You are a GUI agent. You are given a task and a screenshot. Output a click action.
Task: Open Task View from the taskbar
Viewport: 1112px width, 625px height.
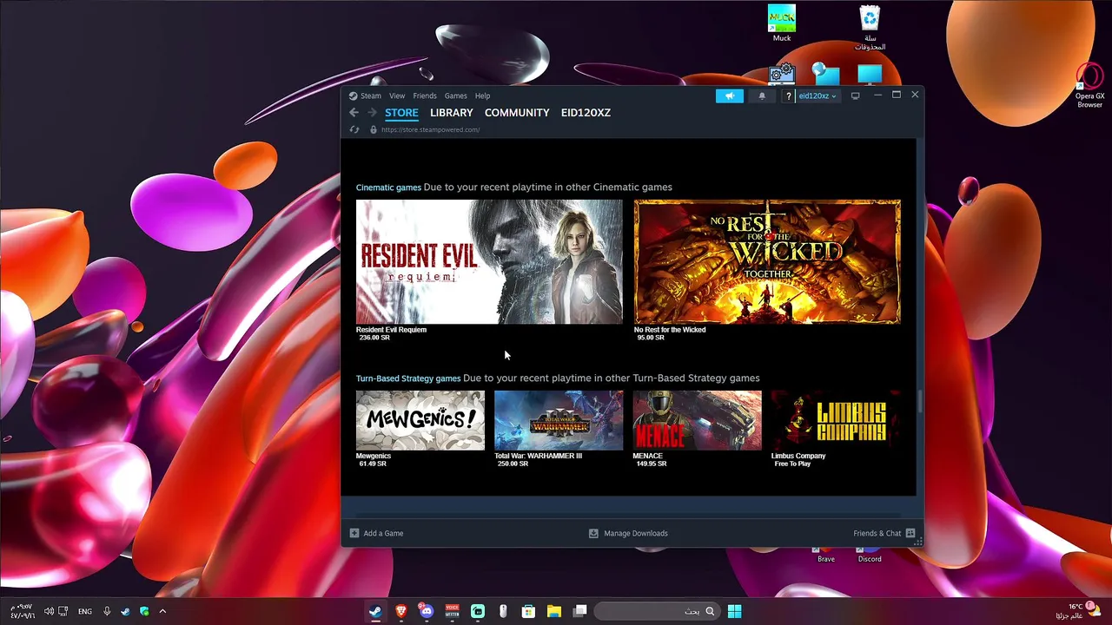(x=579, y=611)
